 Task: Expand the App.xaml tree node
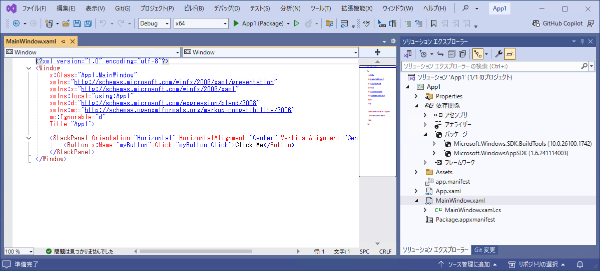pos(416,191)
